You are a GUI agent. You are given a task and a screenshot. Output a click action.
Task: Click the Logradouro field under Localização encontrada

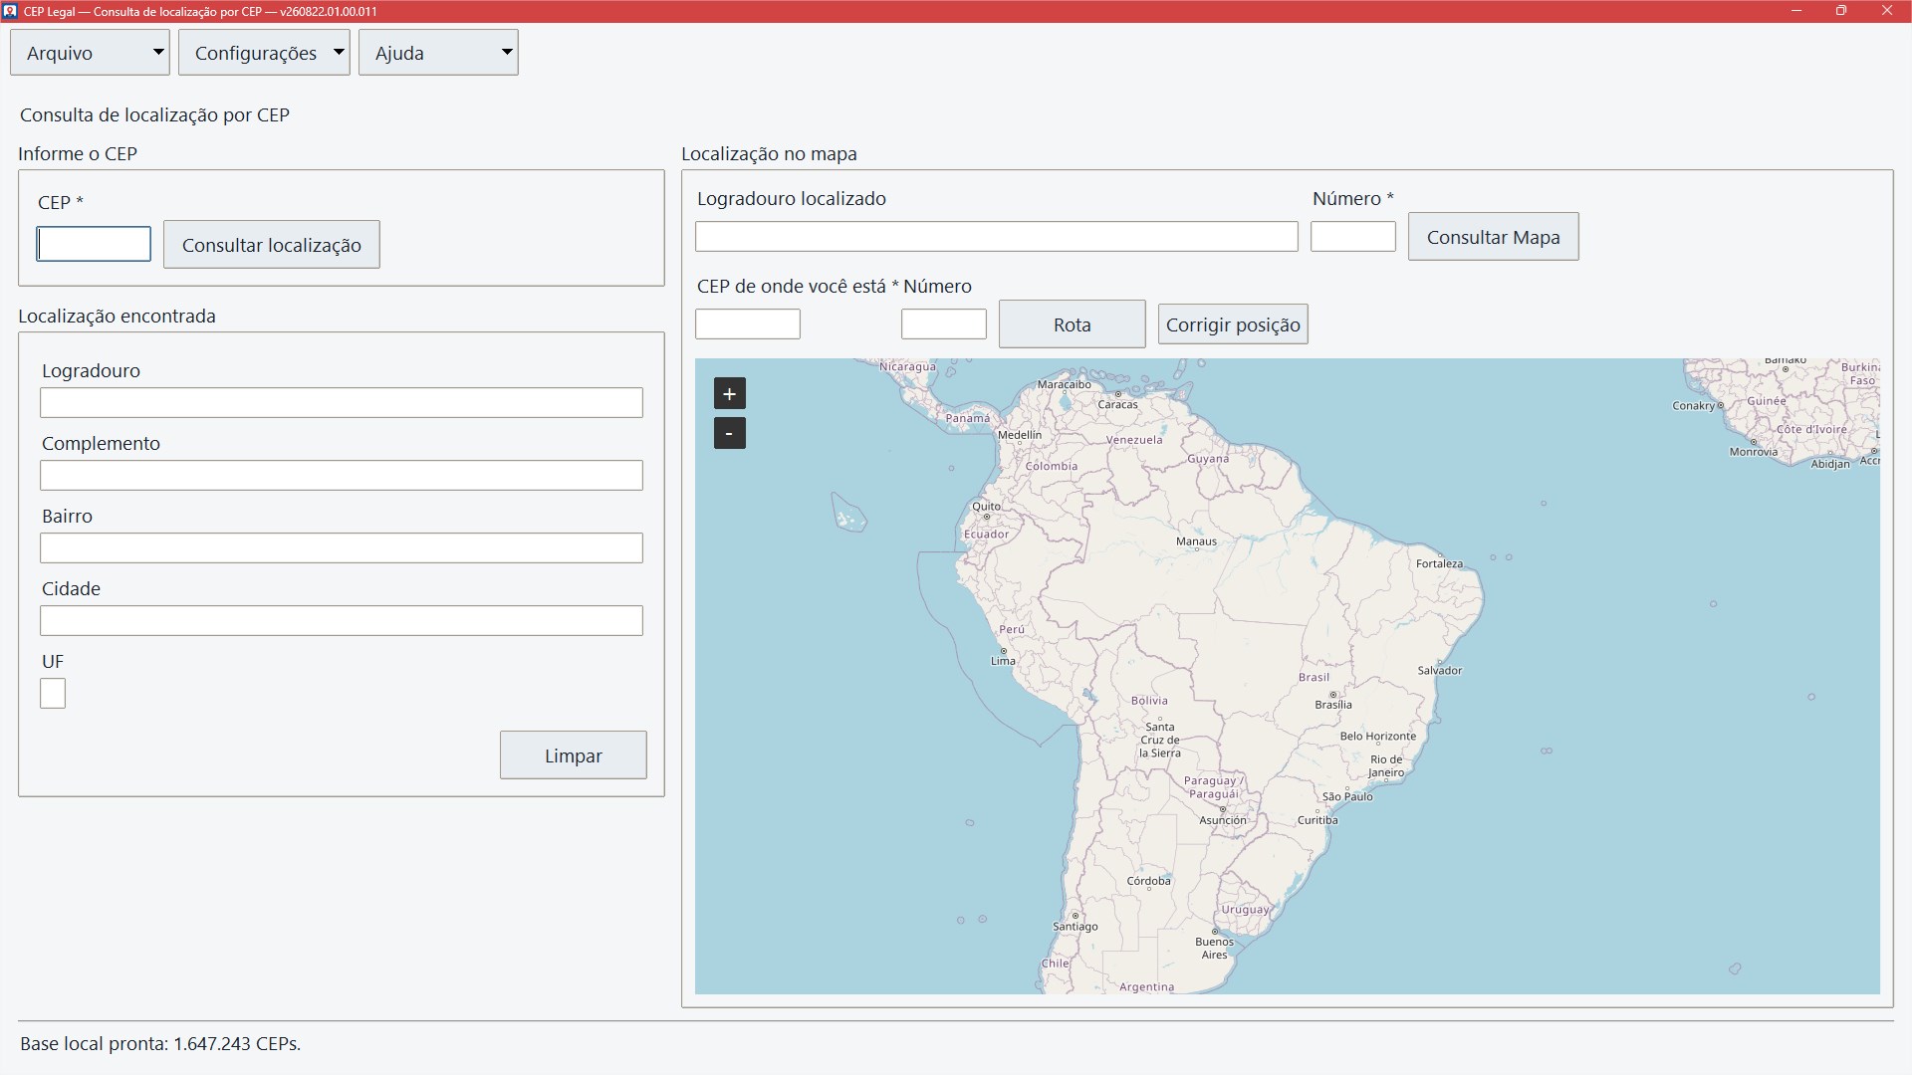(342, 403)
